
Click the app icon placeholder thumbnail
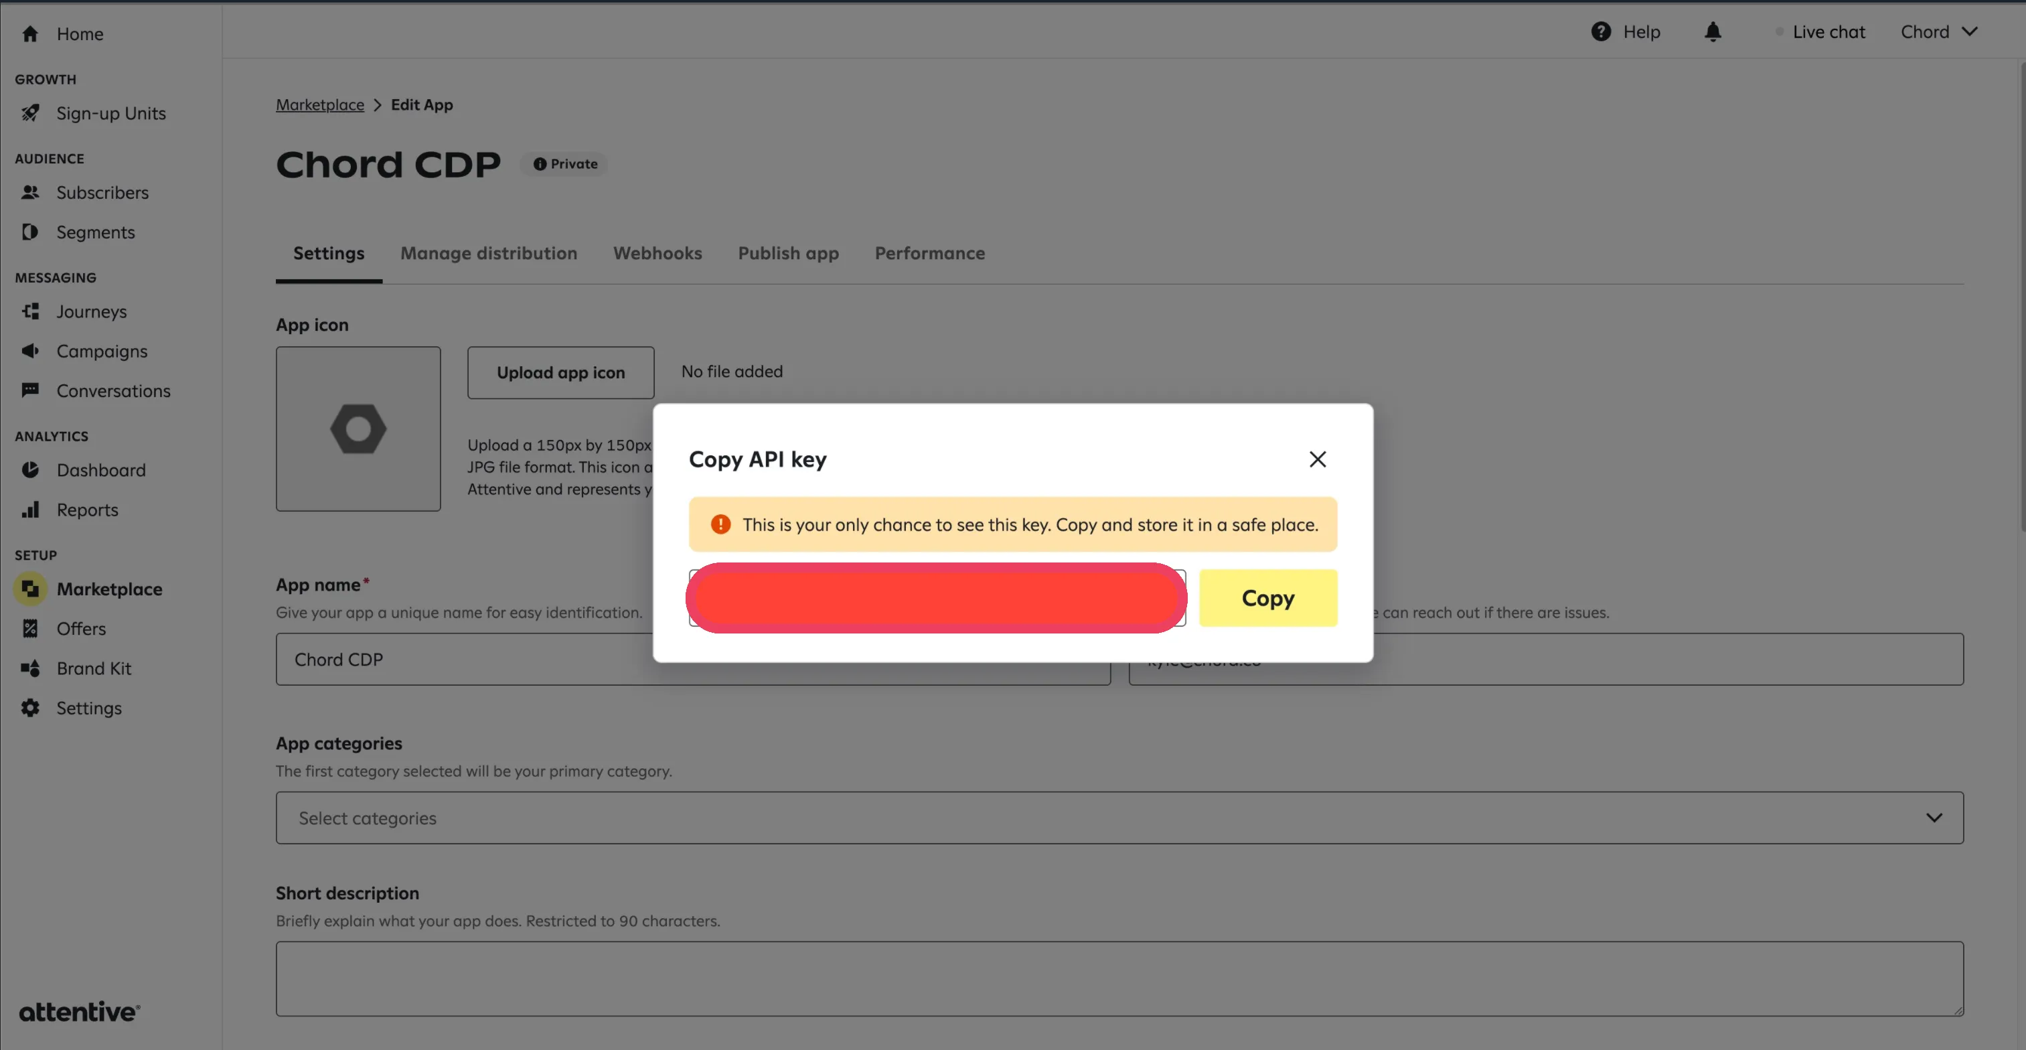click(x=358, y=429)
